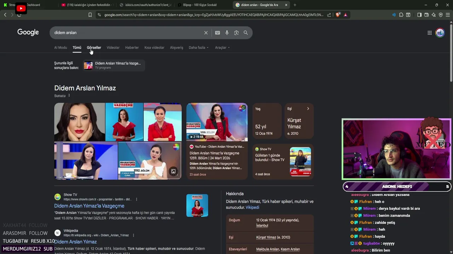Click the share icon in the address bar
The image size is (453, 254).
(x=329, y=15)
